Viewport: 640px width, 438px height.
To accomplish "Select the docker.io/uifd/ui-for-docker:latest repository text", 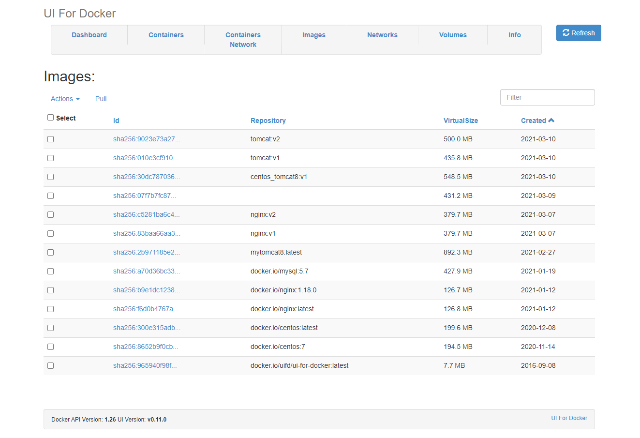I will point(299,365).
